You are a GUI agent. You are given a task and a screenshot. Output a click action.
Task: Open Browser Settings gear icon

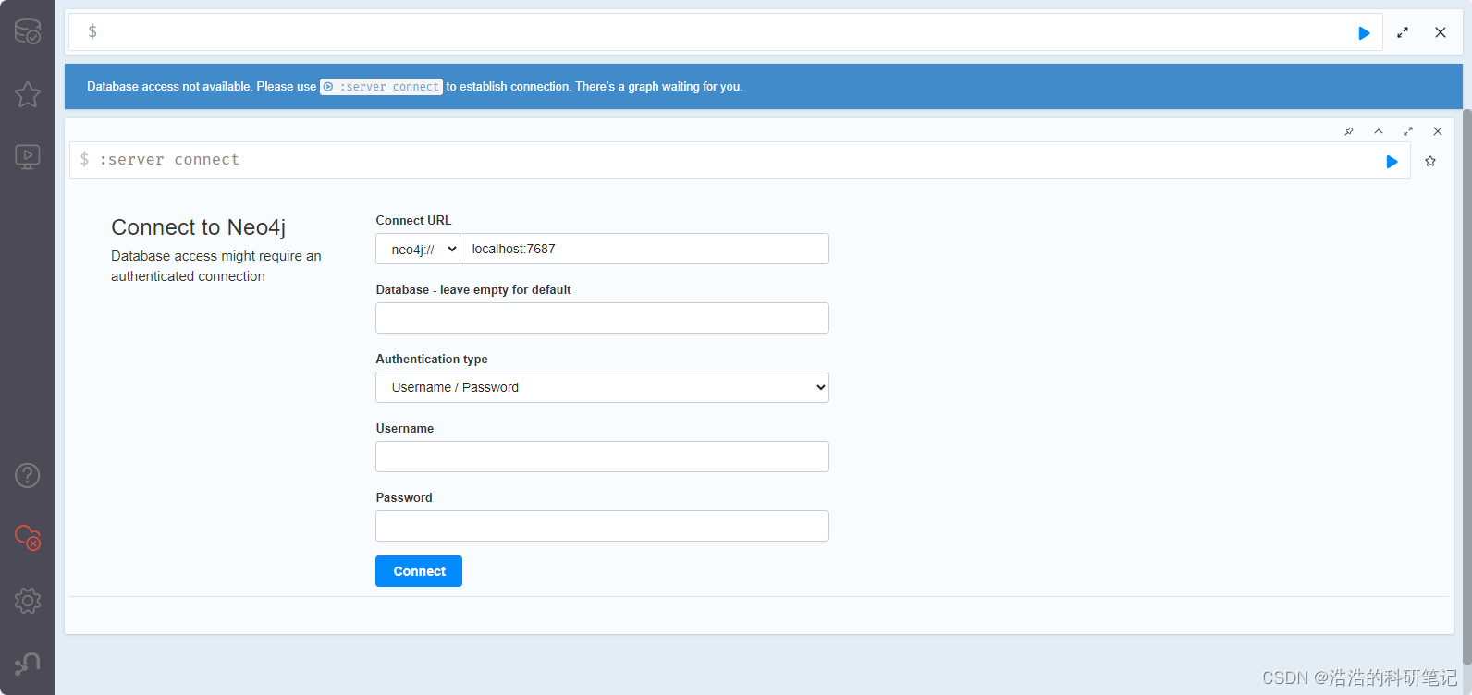[x=28, y=601]
